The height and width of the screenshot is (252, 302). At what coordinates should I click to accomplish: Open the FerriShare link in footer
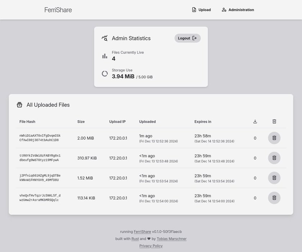[x=142, y=231]
